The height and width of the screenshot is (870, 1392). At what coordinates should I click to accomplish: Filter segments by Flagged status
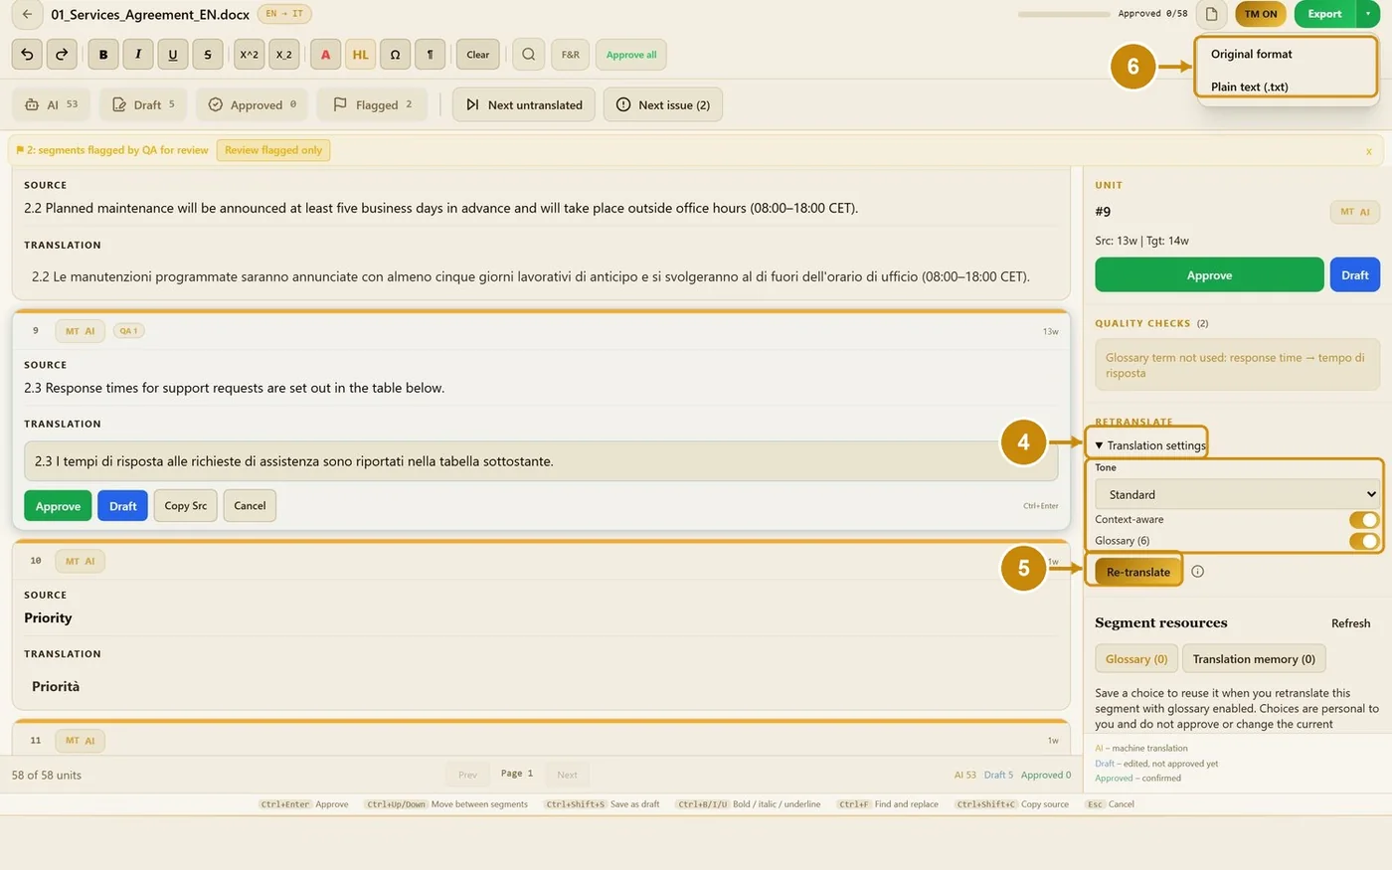tap(373, 104)
